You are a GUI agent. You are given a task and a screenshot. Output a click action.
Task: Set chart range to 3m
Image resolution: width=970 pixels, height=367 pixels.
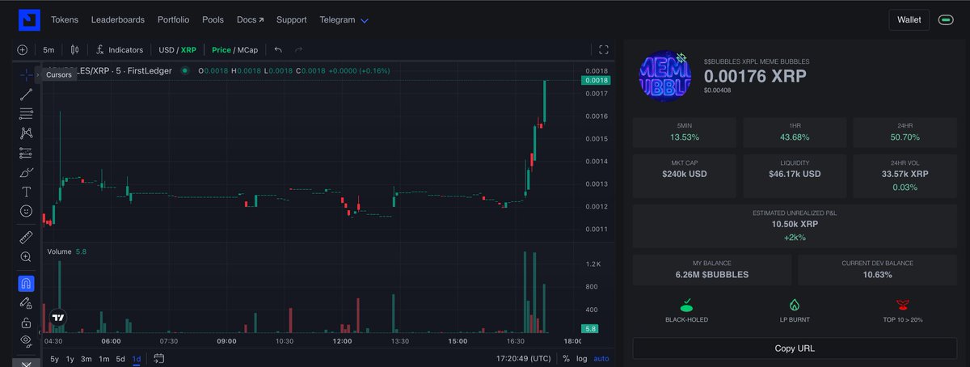86,358
